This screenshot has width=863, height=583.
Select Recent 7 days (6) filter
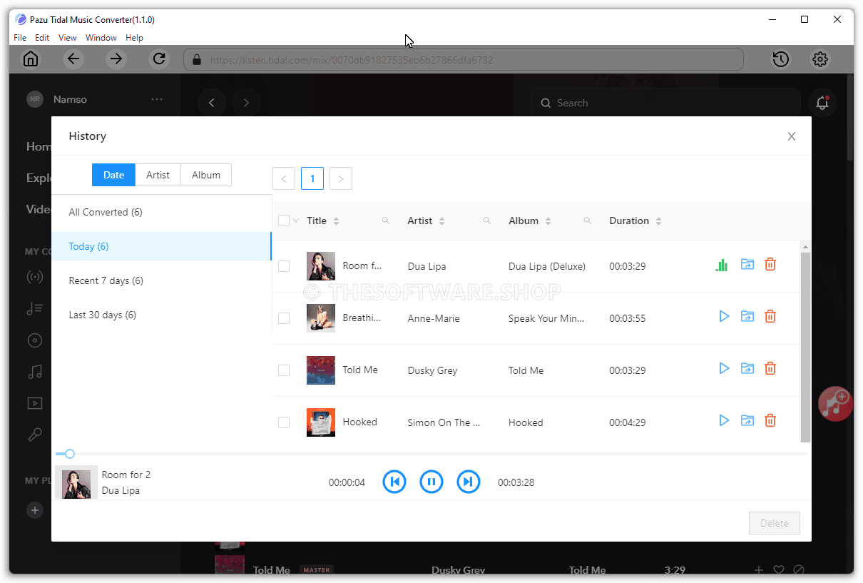pyautogui.click(x=161, y=280)
